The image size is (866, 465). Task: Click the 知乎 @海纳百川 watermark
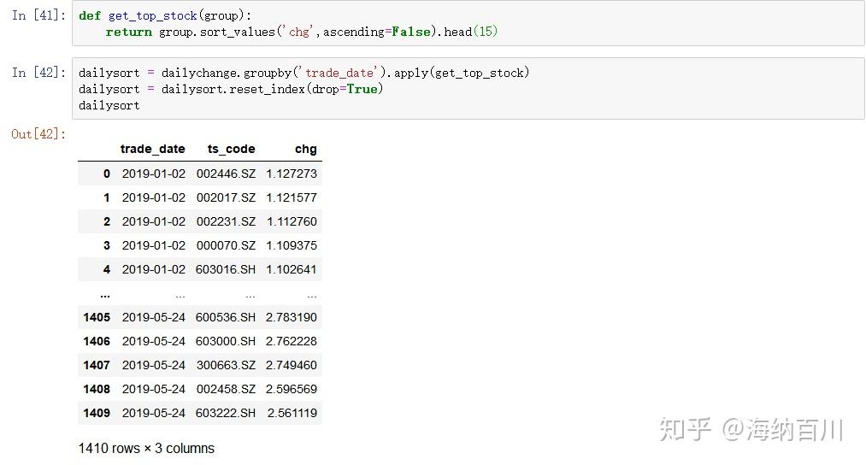point(751,429)
